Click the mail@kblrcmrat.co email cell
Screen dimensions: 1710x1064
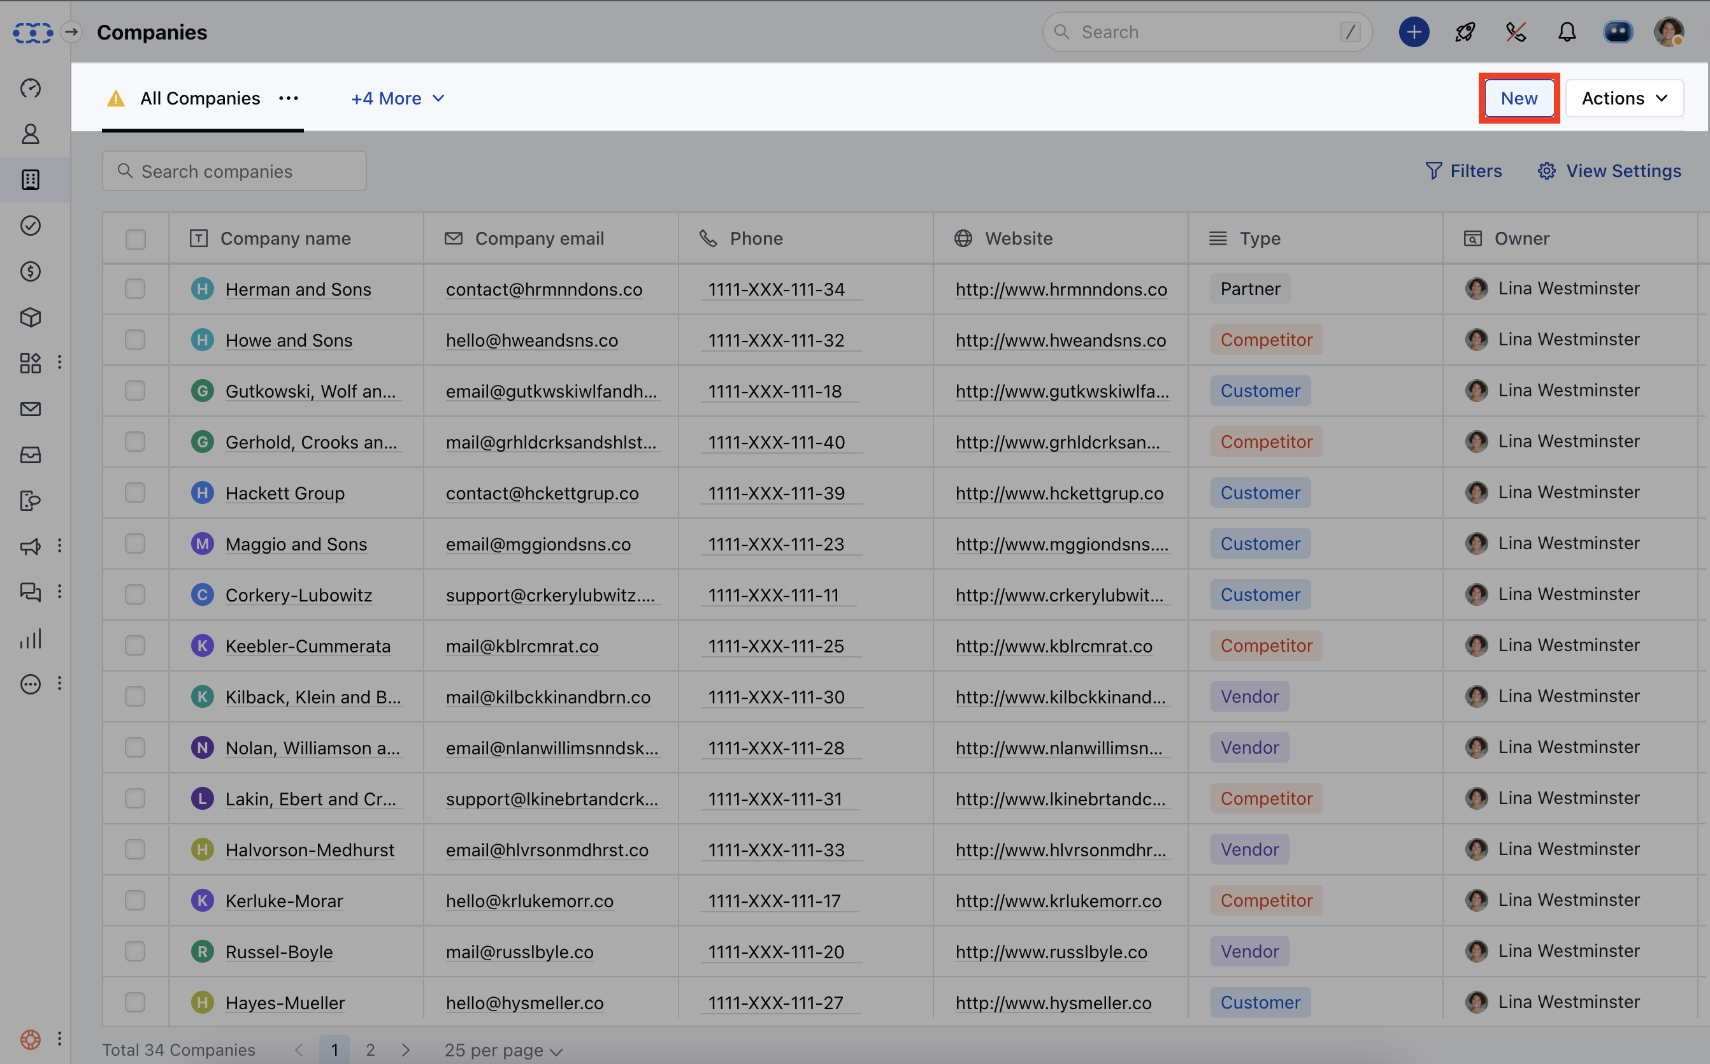point(522,646)
